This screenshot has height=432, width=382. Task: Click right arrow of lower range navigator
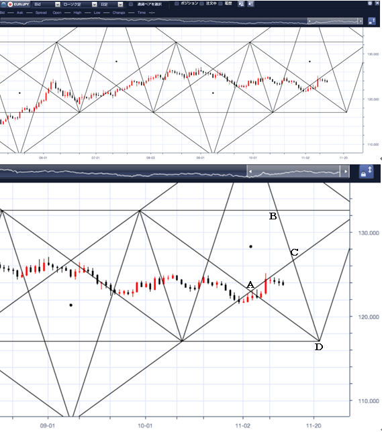(346, 171)
